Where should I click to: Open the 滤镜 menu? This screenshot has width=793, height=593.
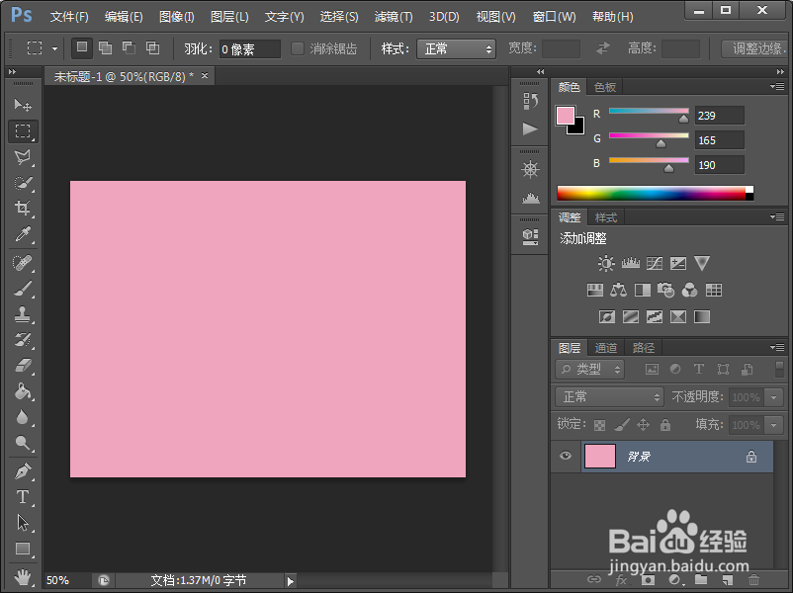coord(393,16)
